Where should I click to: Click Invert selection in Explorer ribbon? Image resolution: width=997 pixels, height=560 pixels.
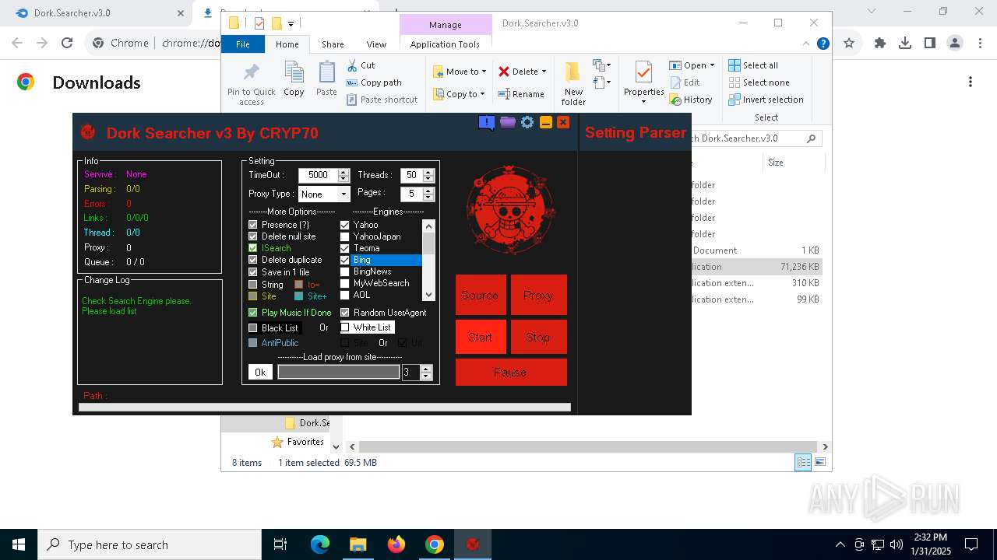766,100
